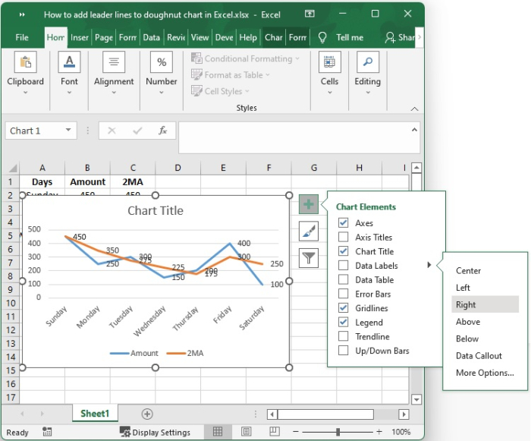Click the Share person icon
The height and width of the screenshot is (441, 531).
(390, 37)
